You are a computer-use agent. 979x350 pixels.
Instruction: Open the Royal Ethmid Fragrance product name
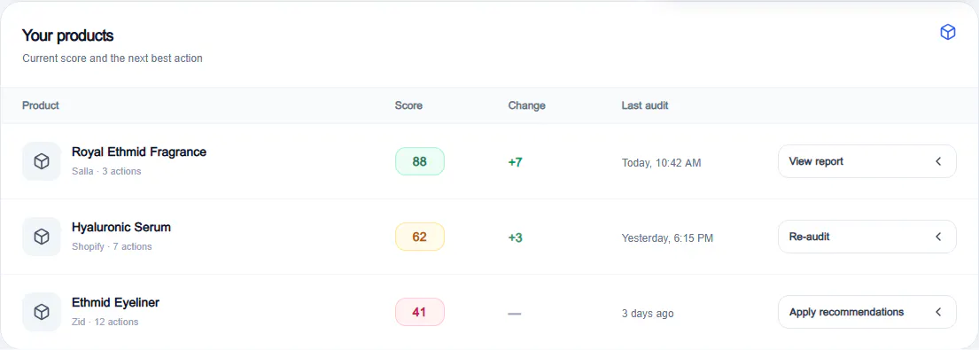[x=139, y=152]
